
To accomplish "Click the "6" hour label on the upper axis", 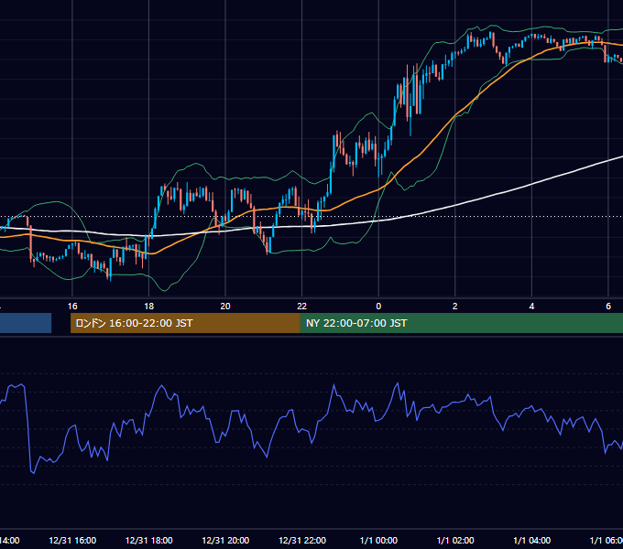I will point(608,307).
